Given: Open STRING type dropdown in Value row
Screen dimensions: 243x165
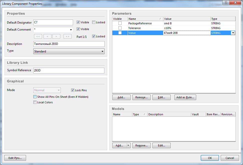Looking at the screenshot, I should click(x=233, y=33).
